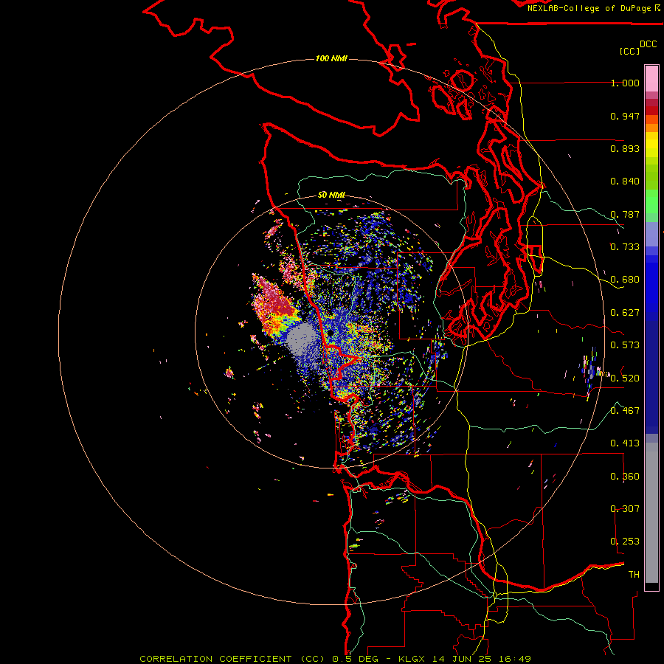Image resolution: width=664 pixels, height=664 pixels.
Task: Click the 100 NMI range ring label
Action: tap(331, 58)
